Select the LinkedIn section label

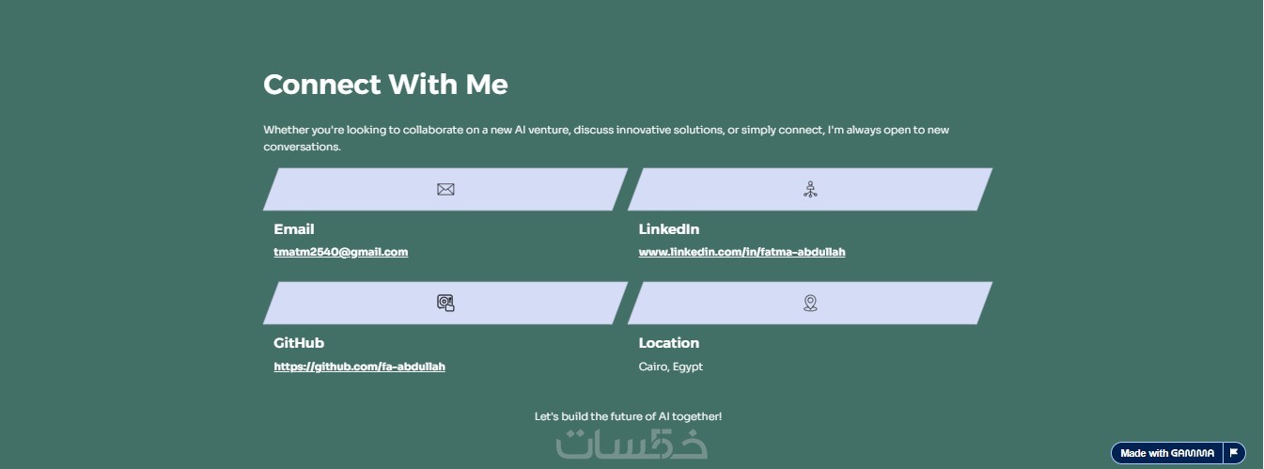pyautogui.click(x=668, y=229)
